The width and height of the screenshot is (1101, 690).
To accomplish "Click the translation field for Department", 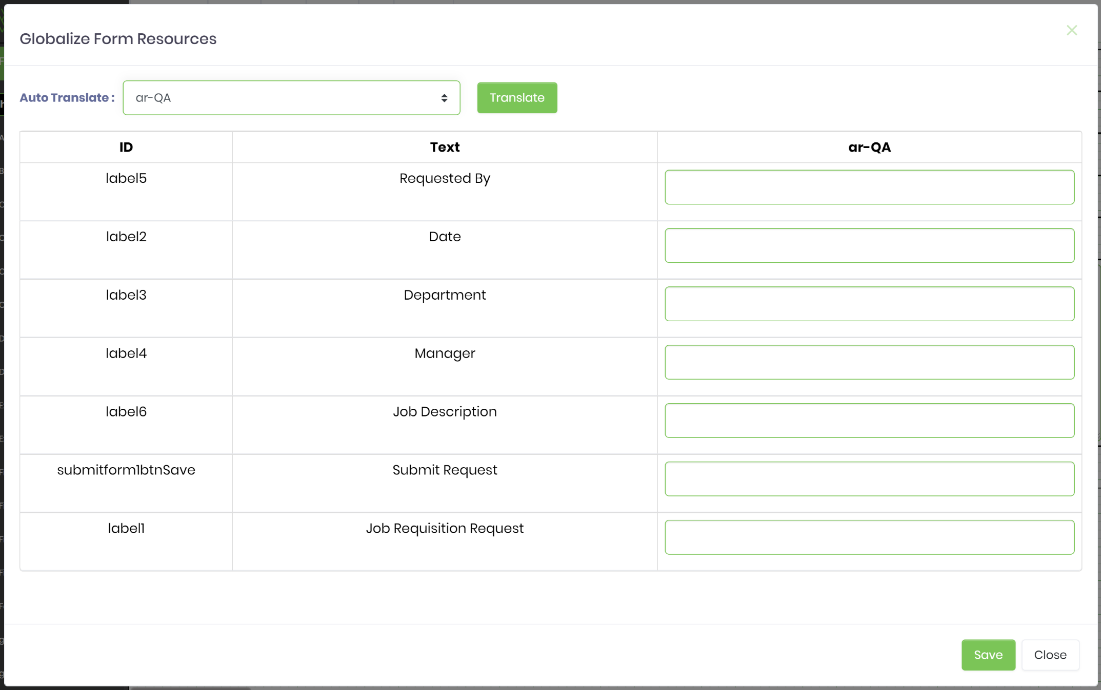I will click(x=869, y=304).
